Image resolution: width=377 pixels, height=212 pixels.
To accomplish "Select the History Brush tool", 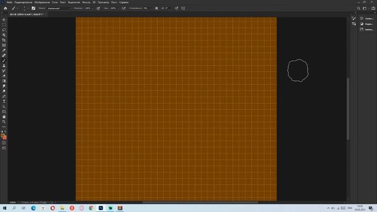I will [4, 71].
